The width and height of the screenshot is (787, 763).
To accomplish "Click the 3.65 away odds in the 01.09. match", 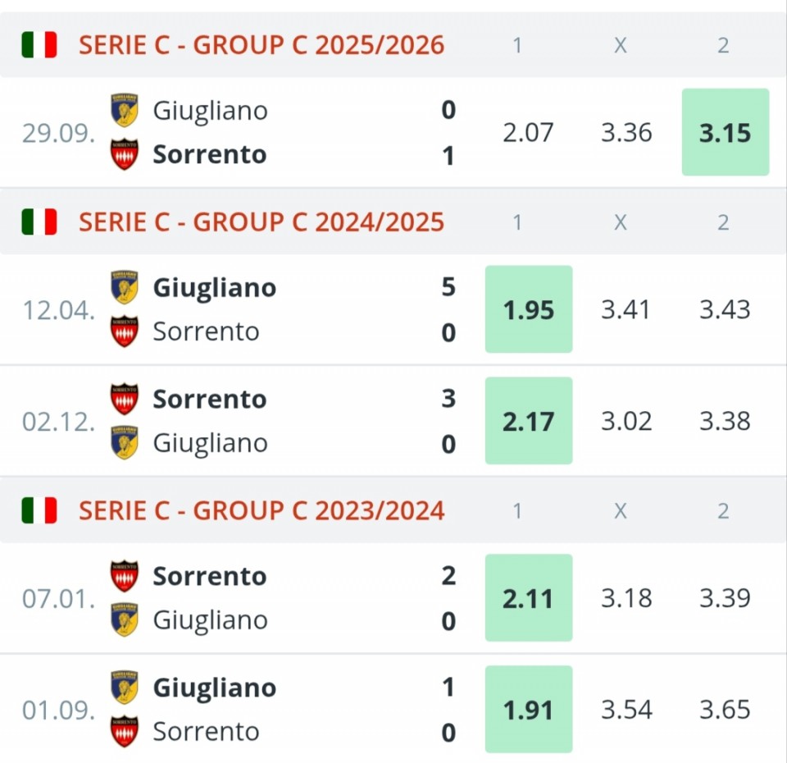I will click(x=725, y=710).
